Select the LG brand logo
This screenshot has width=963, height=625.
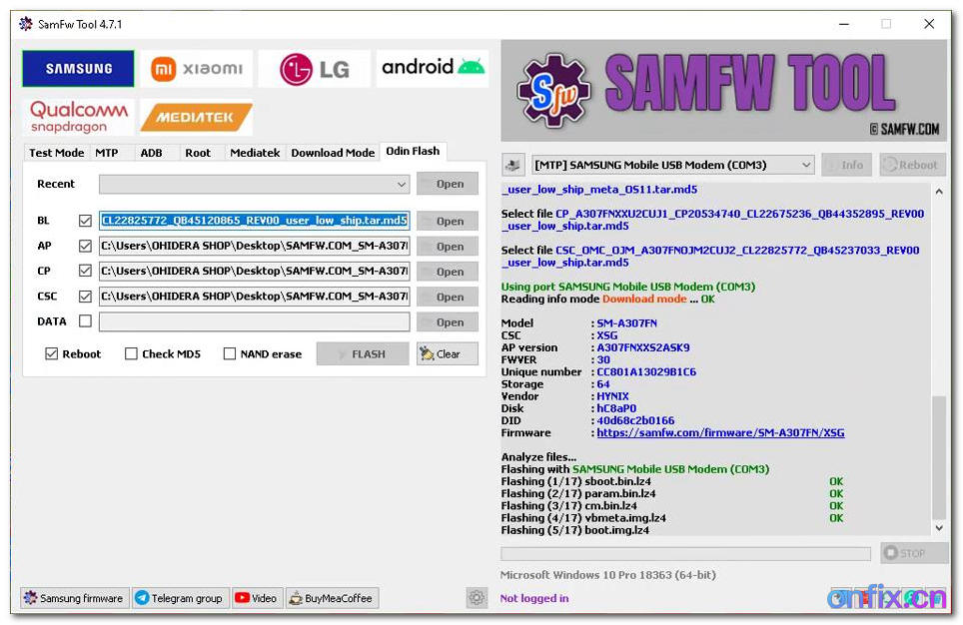[x=314, y=68]
